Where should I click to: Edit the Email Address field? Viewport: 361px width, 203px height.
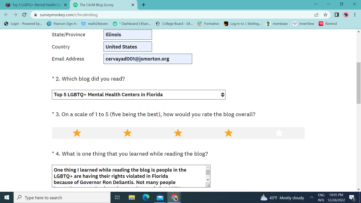148,59
